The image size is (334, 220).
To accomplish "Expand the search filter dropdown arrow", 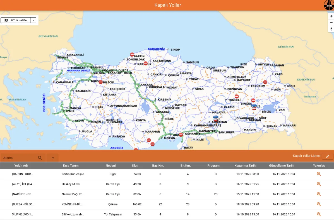I will pos(53,158).
